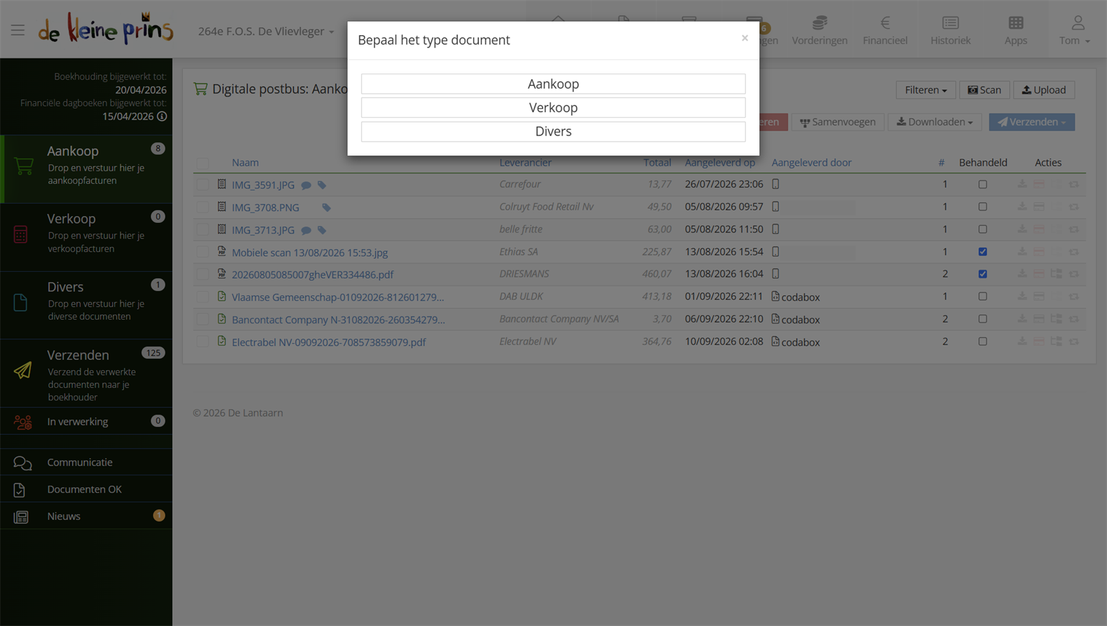This screenshot has width=1107, height=626.
Task: Open Electrabel NV pdf file link
Action: point(328,342)
